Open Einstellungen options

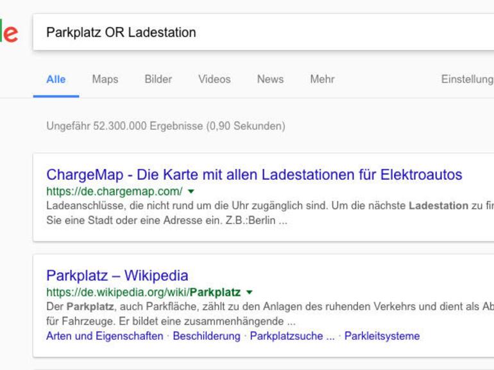tap(467, 79)
